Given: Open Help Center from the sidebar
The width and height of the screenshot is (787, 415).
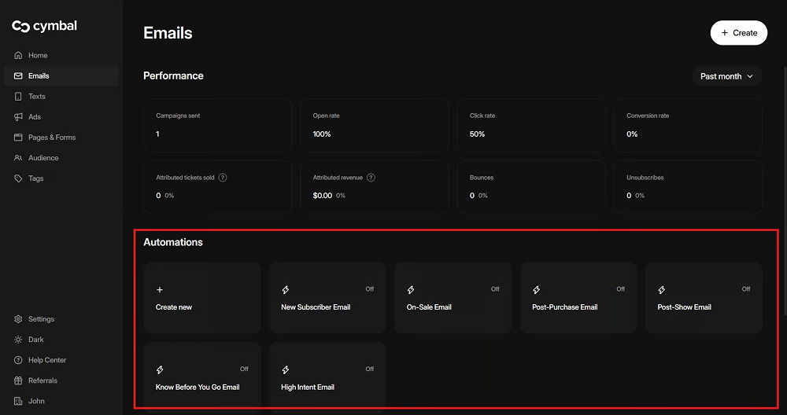Looking at the screenshot, I should 46,360.
